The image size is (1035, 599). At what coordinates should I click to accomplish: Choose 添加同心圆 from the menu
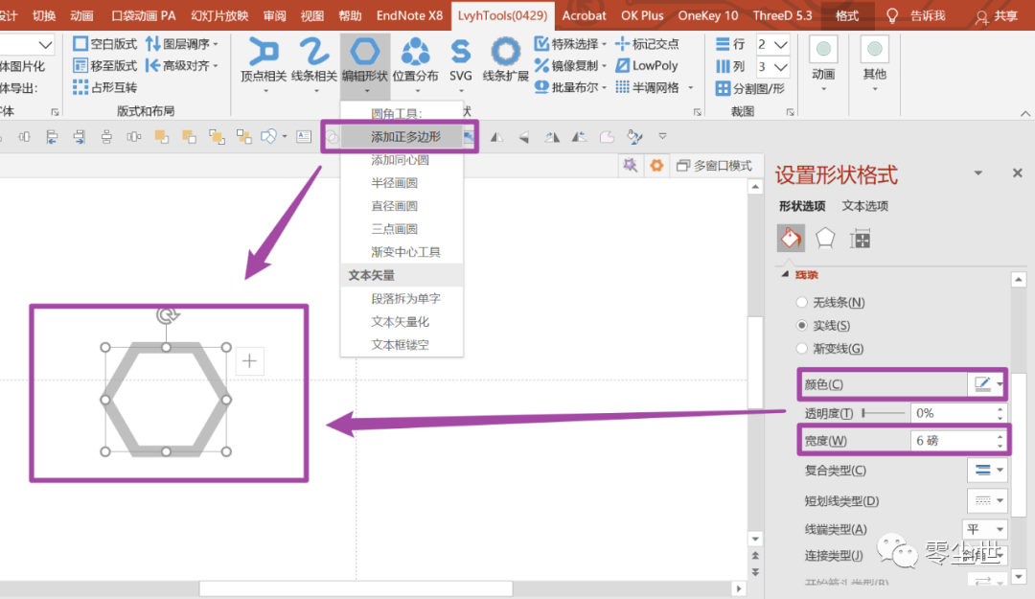point(402,160)
